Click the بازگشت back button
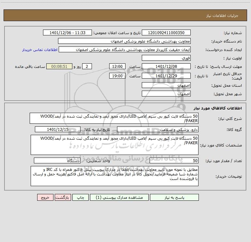This screenshot has height=242, width=251. (63, 197)
